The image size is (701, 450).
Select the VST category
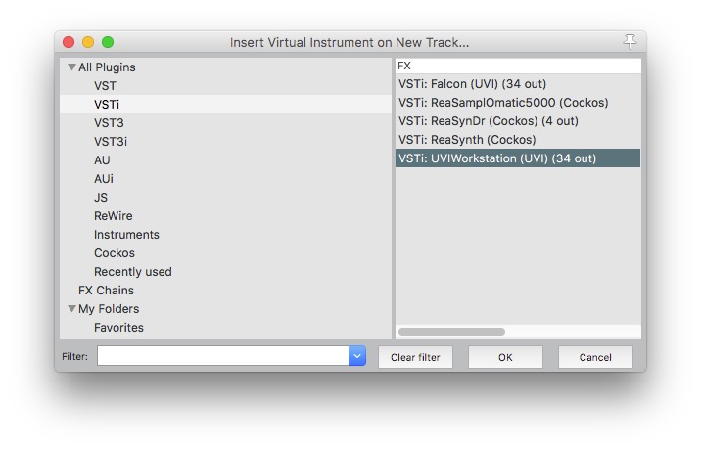(x=105, y=86)
